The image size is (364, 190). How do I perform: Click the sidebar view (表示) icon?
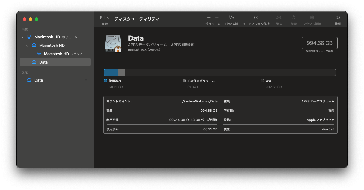click(x=103, y=18)
